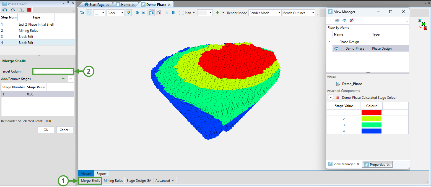Image resolution: width=431 pixels, height=187 pixels.
Task: Switch to the Report tab
Action: pos(101,173)
